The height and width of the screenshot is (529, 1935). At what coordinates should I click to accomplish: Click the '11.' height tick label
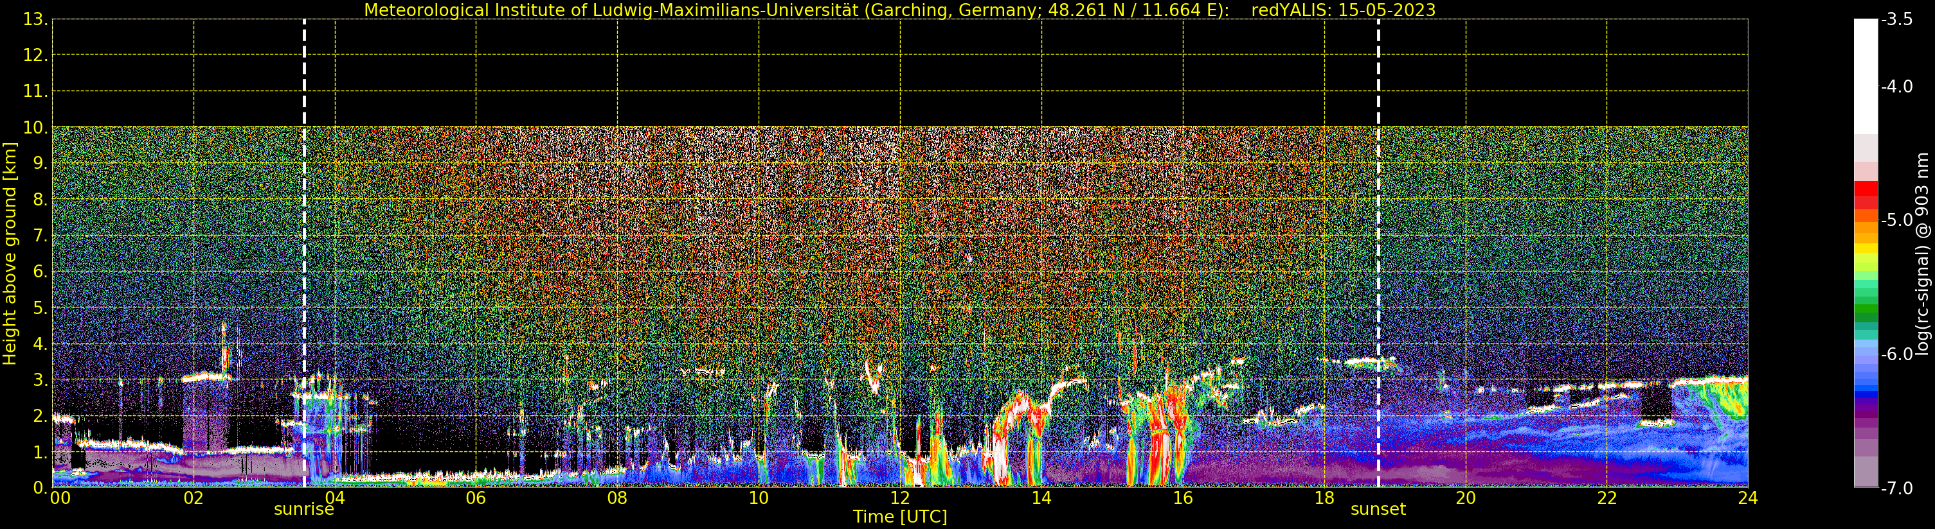pos(35,92)
